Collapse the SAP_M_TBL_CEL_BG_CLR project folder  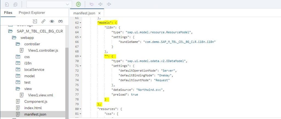click(10, 31)
